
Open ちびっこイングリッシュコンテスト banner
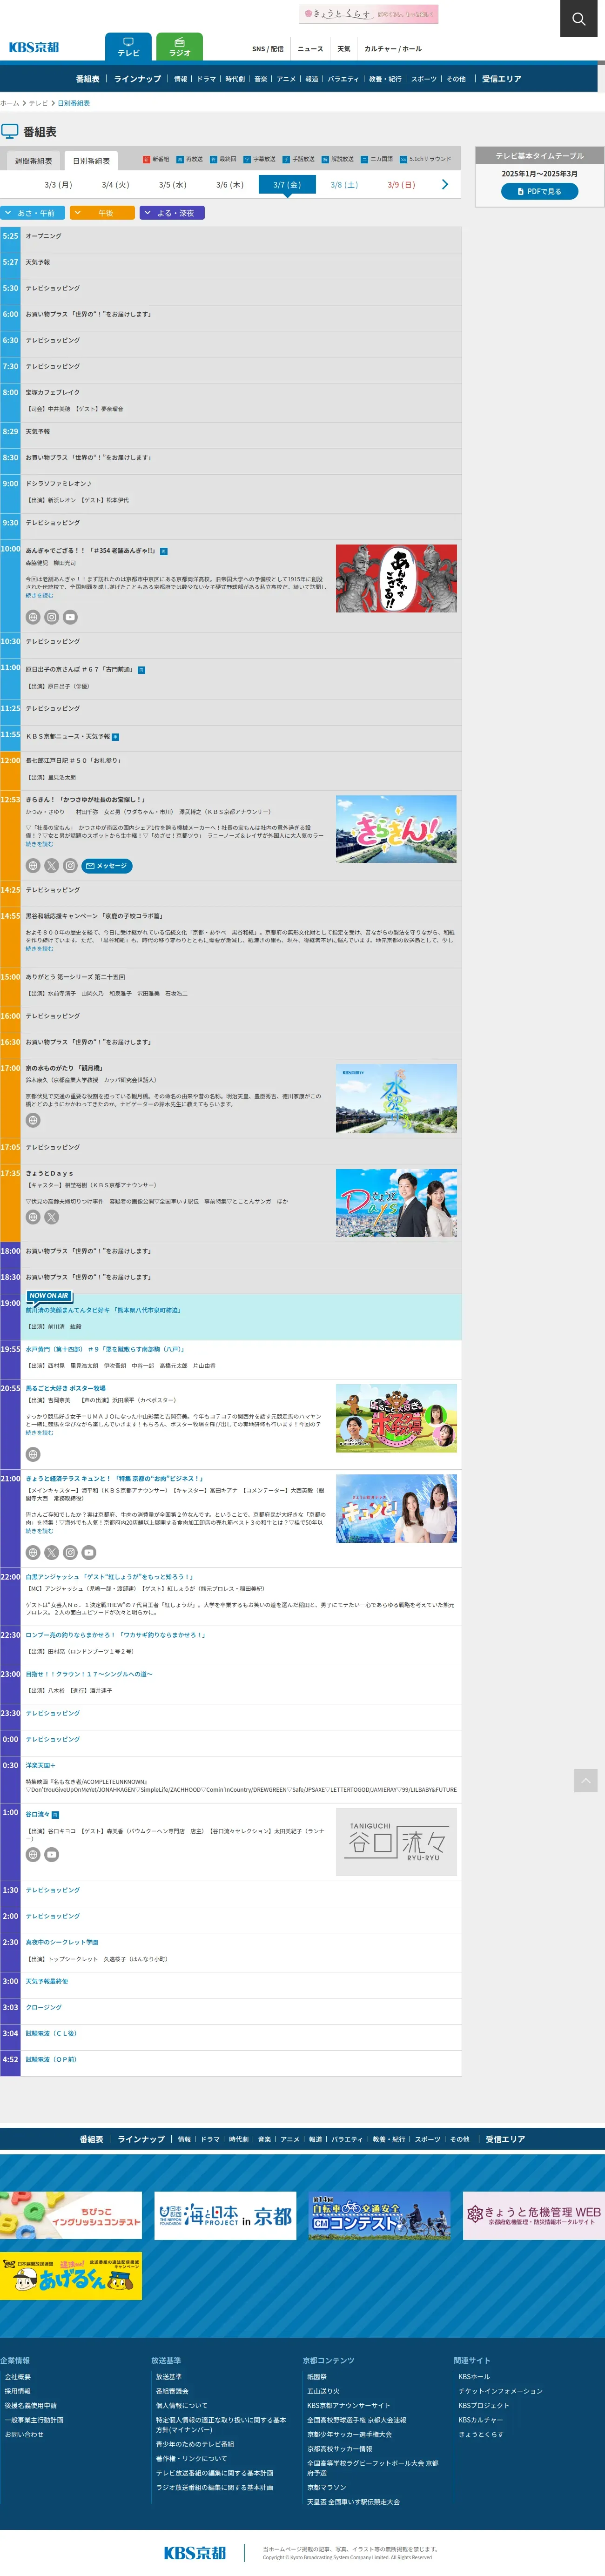[x=71, y=2215]
